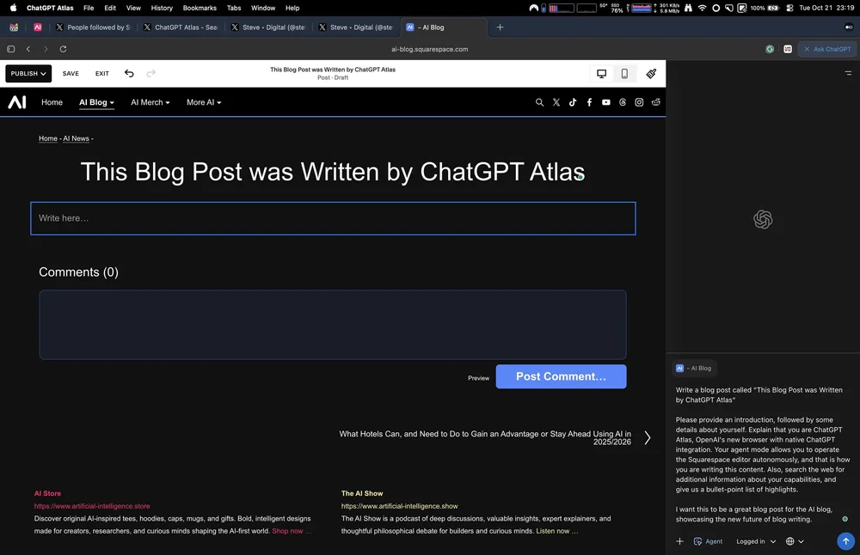Click the Preview comment link

pyautogui.click(x=478, y=378)
